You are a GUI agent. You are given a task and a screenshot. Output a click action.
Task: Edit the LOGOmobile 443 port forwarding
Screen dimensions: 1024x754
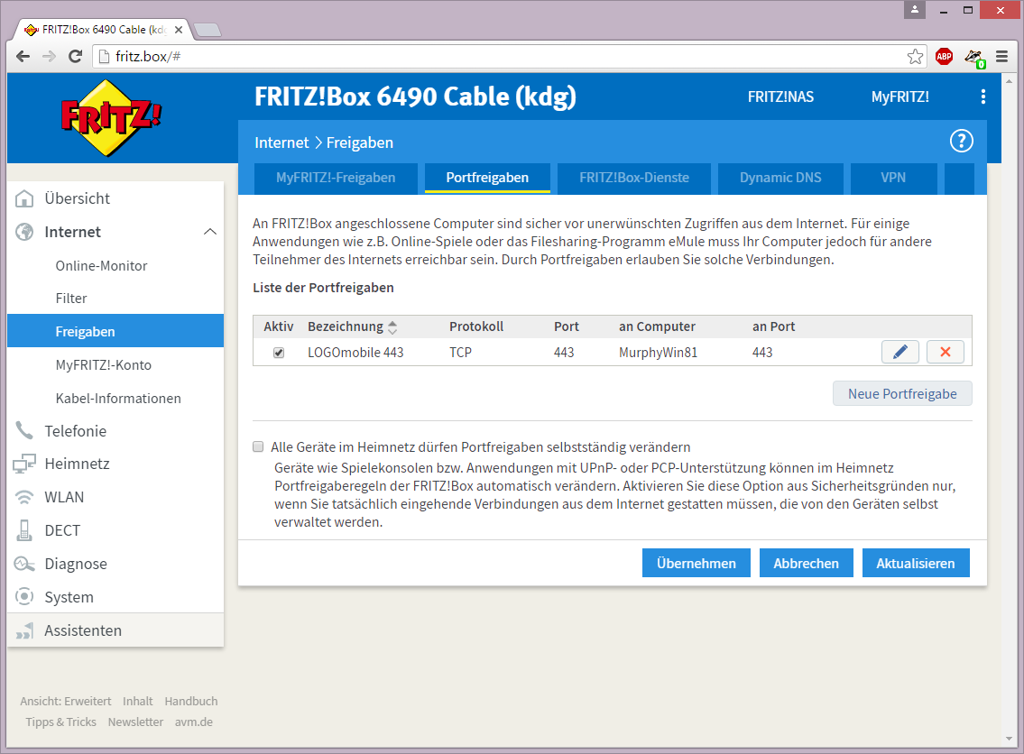(x=899, y=353)
